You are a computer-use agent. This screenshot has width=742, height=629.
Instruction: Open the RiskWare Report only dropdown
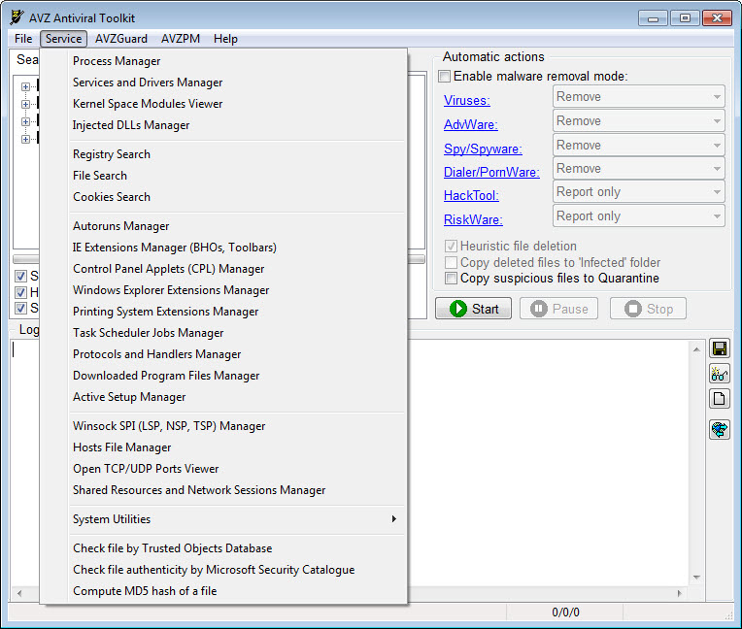click(638, 216)
